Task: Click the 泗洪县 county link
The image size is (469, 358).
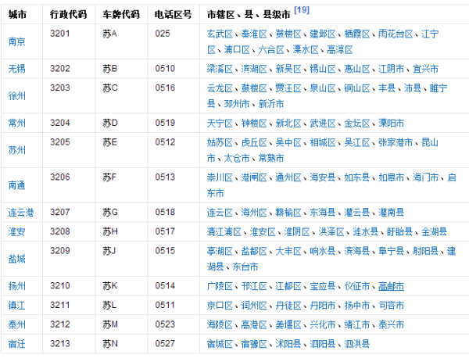Action: (357, 344)
